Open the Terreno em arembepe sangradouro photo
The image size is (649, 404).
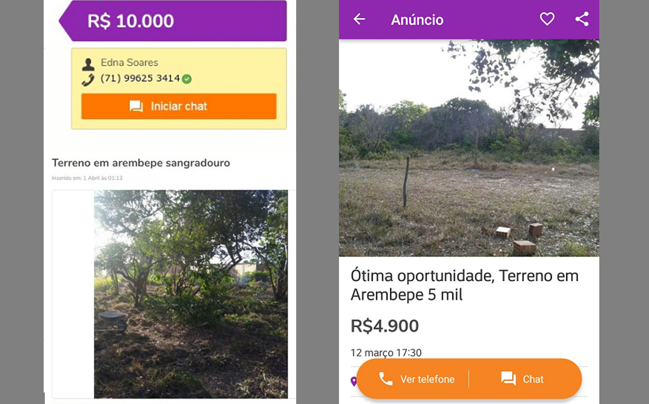[x=191, y=294]
